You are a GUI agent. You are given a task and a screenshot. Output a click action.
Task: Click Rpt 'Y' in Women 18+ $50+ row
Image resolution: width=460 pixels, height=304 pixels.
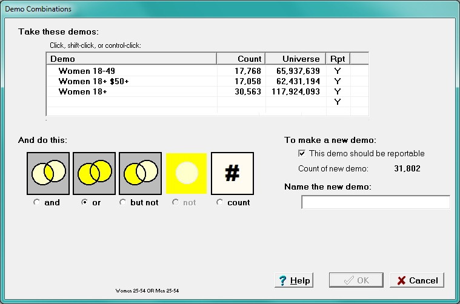338,81
